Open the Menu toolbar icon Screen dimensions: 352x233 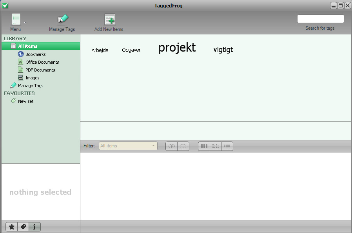(x=16, y=19)
